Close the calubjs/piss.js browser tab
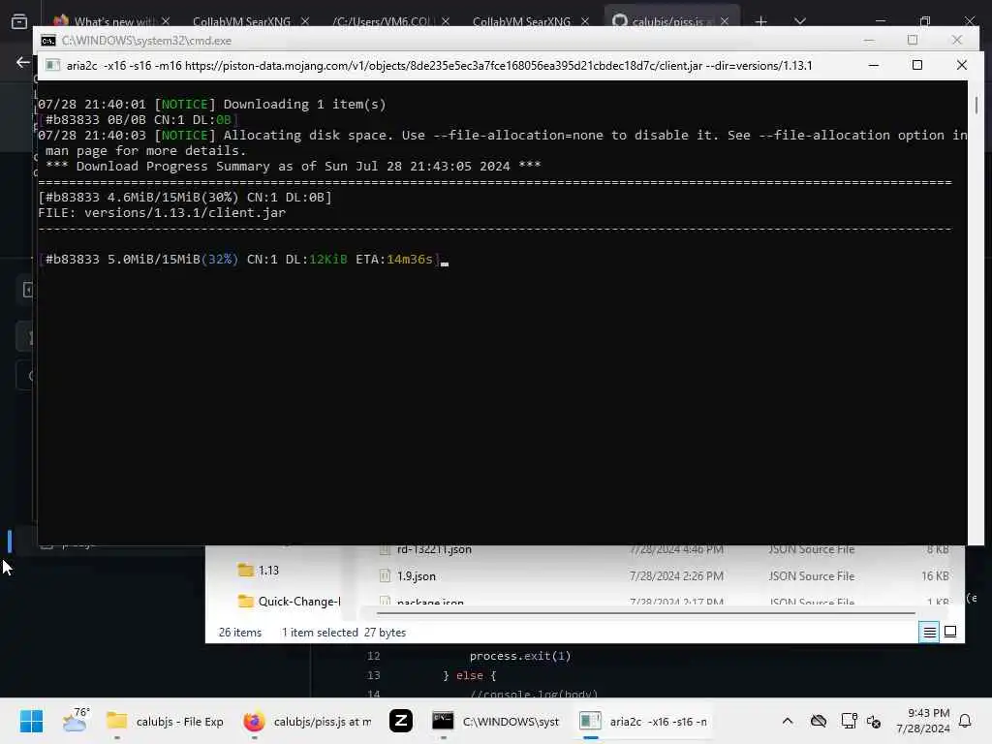992x744 pixels. click(x=725, y=21)
